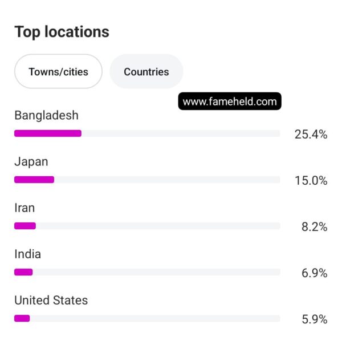The height and width of the screenshot is (357, 342).
Task: Click the 6.9% value for India
Action: point(315,273)
